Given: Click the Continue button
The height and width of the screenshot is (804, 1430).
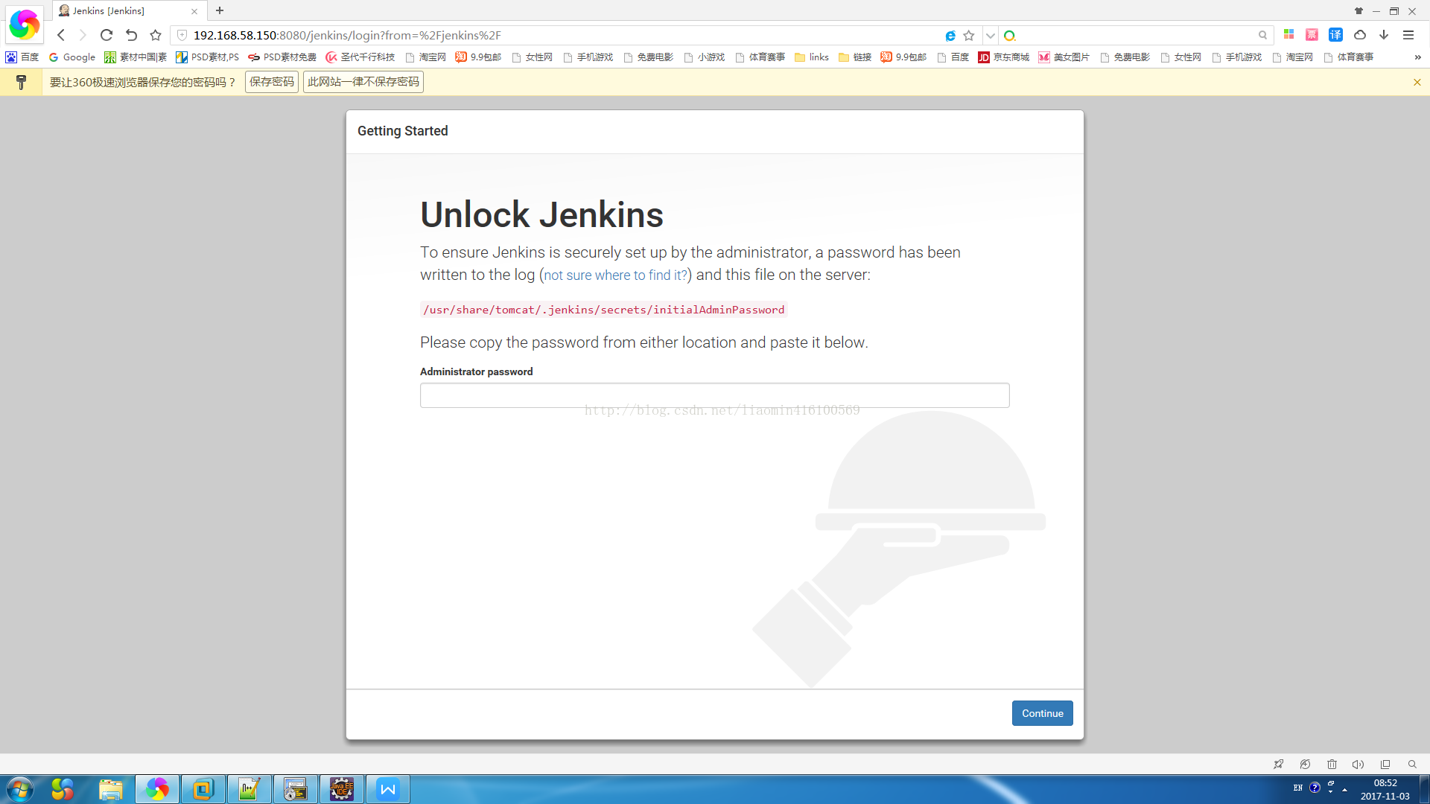Looking at the screenshot, I should [1043, 713].
